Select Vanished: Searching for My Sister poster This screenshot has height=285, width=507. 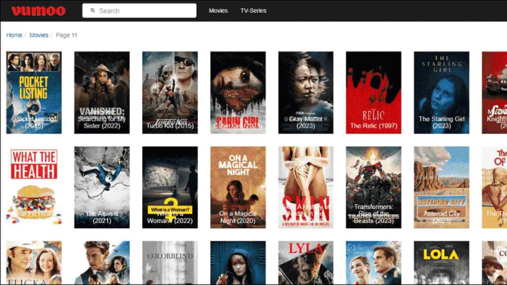coord(101,93)
